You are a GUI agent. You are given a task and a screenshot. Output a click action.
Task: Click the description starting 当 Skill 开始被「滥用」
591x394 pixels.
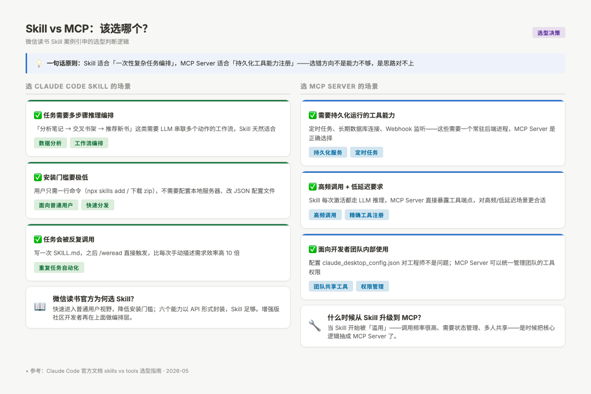coord(441,332)
